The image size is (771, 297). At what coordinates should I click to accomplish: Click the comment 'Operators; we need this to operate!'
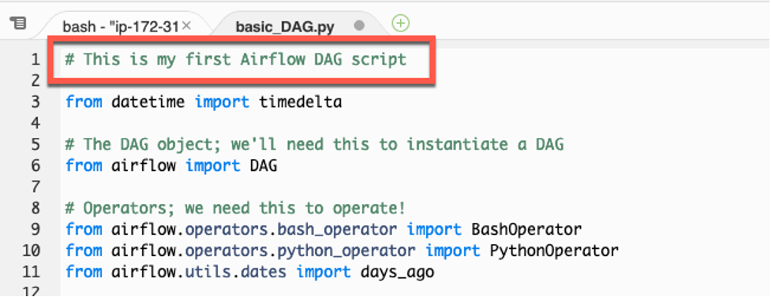[235, 209]
